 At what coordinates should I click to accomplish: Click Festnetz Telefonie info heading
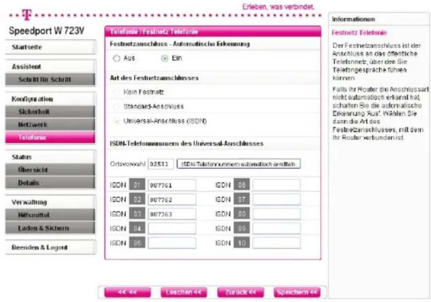(359, 33)
